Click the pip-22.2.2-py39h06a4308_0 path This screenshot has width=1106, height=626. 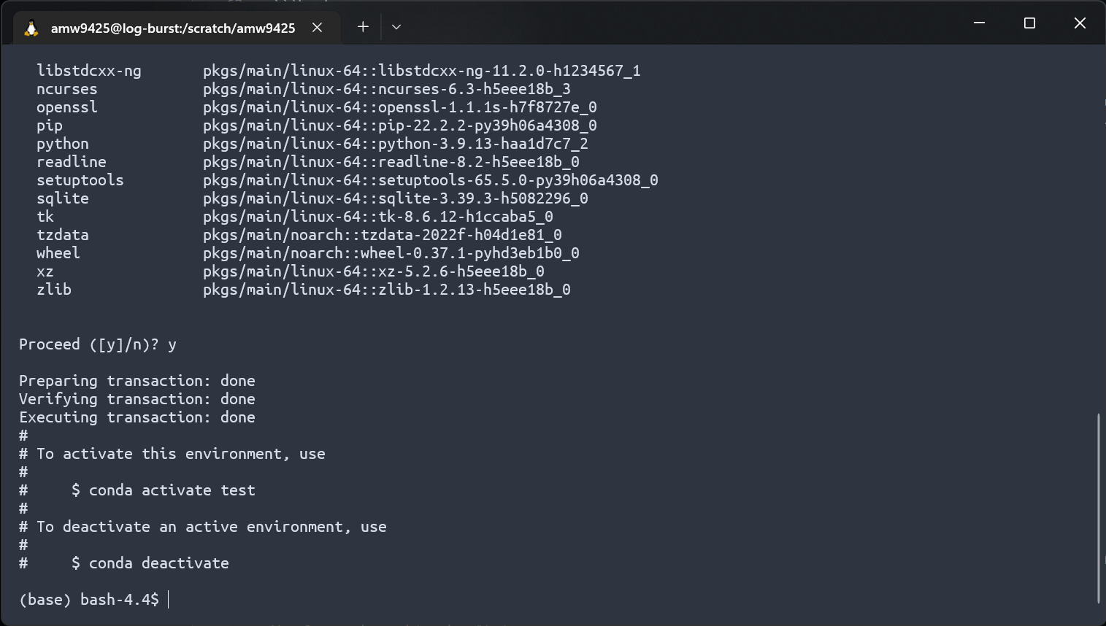tap(400, 125)
